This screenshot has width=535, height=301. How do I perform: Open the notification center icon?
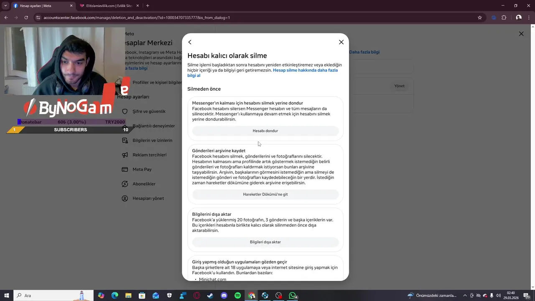pos(527,296)
